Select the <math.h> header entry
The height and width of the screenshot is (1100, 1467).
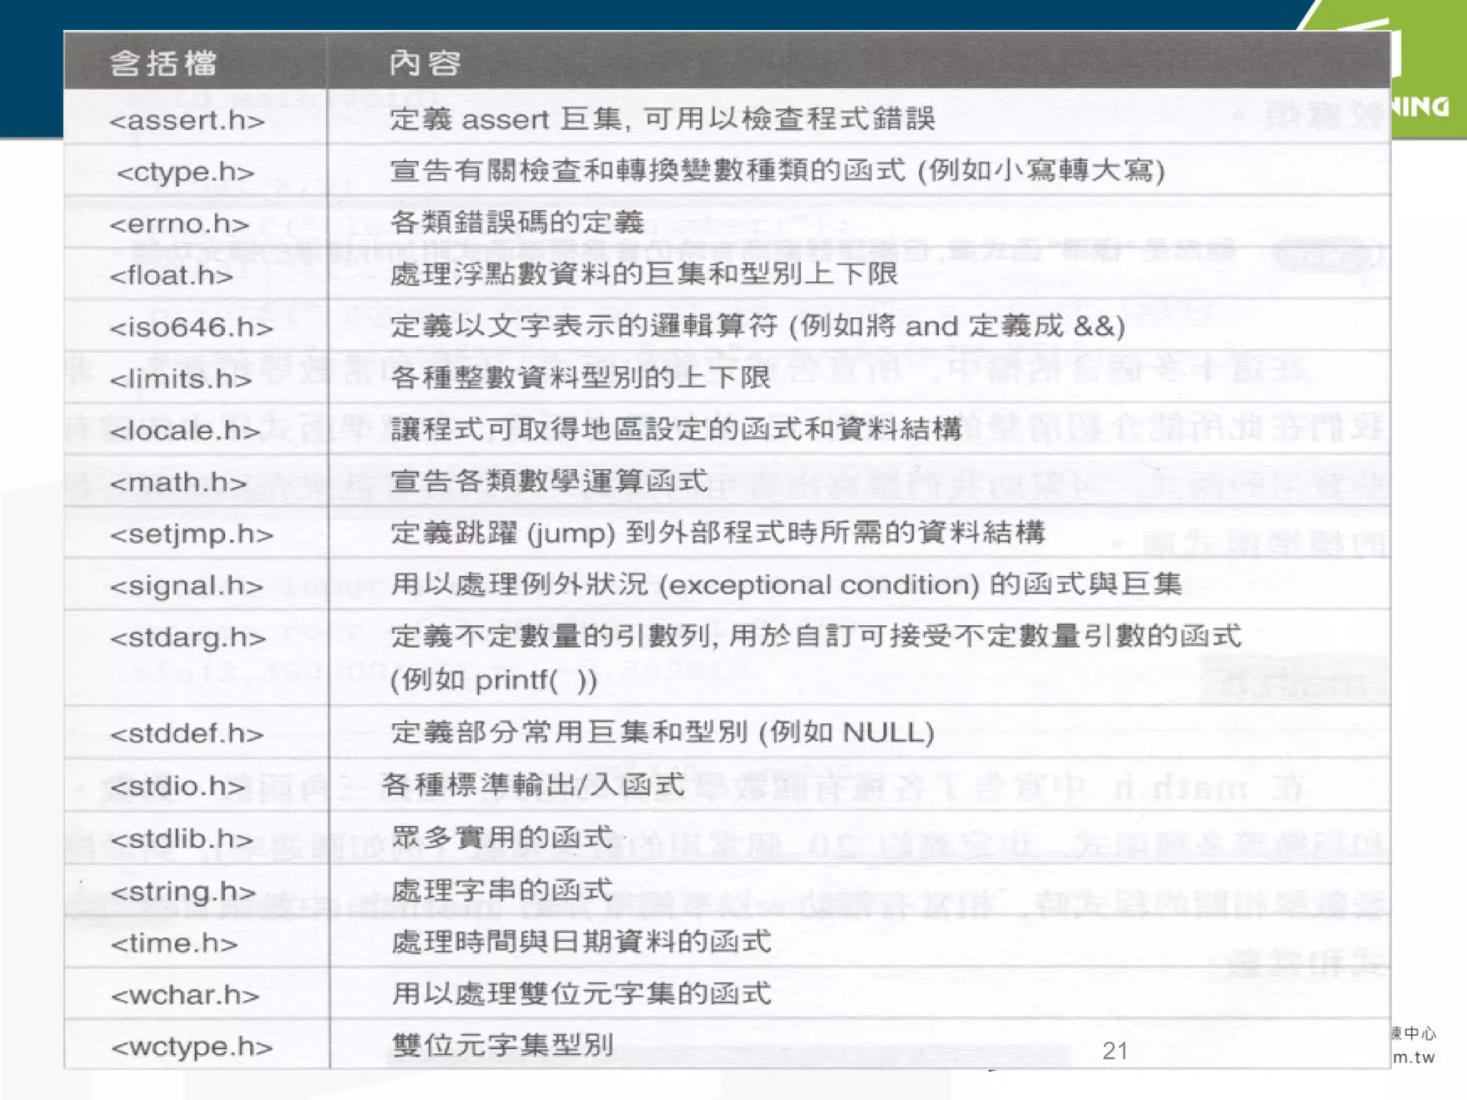(x=178, y=483)
